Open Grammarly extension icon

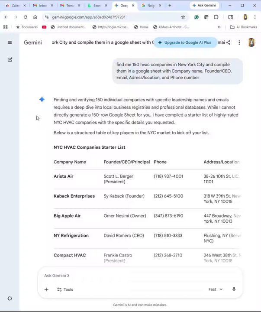click(x=197, y=17)
